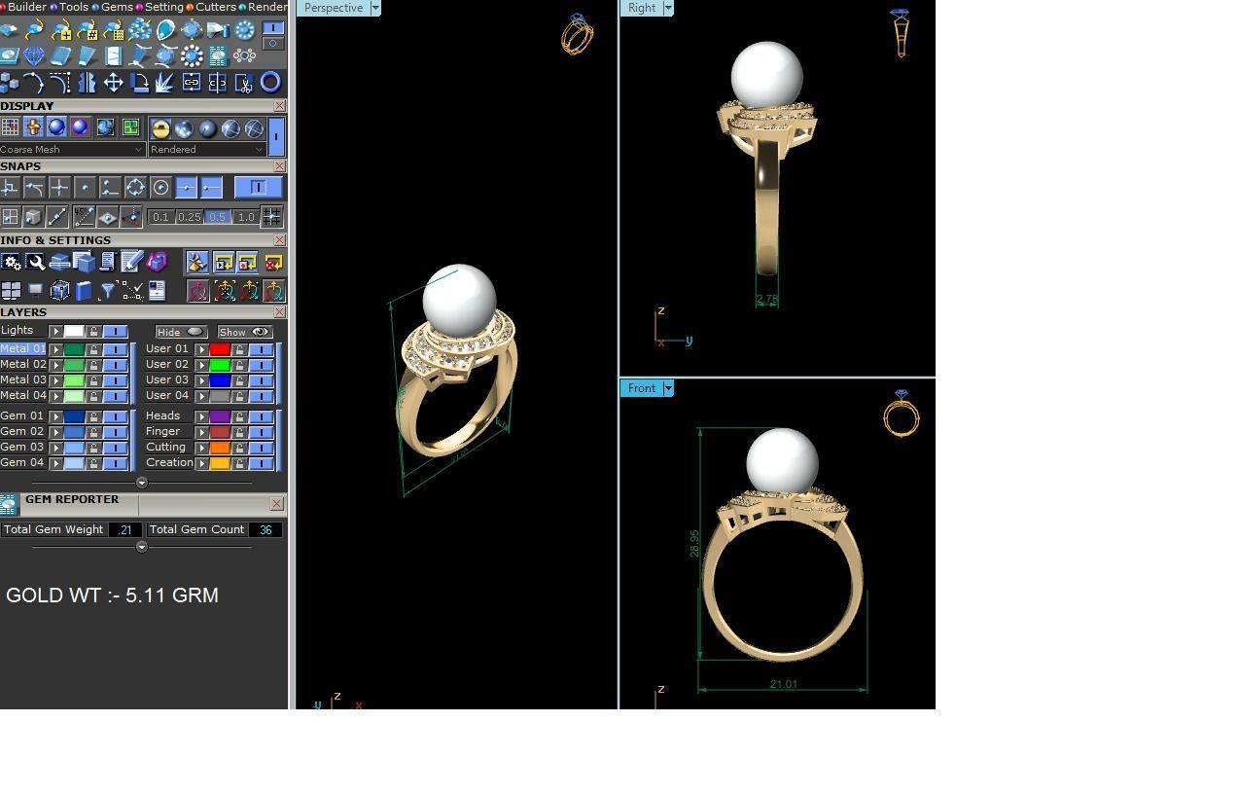
Task: Click the Metal 01 green color swatch
Action: tap(74, 348)
